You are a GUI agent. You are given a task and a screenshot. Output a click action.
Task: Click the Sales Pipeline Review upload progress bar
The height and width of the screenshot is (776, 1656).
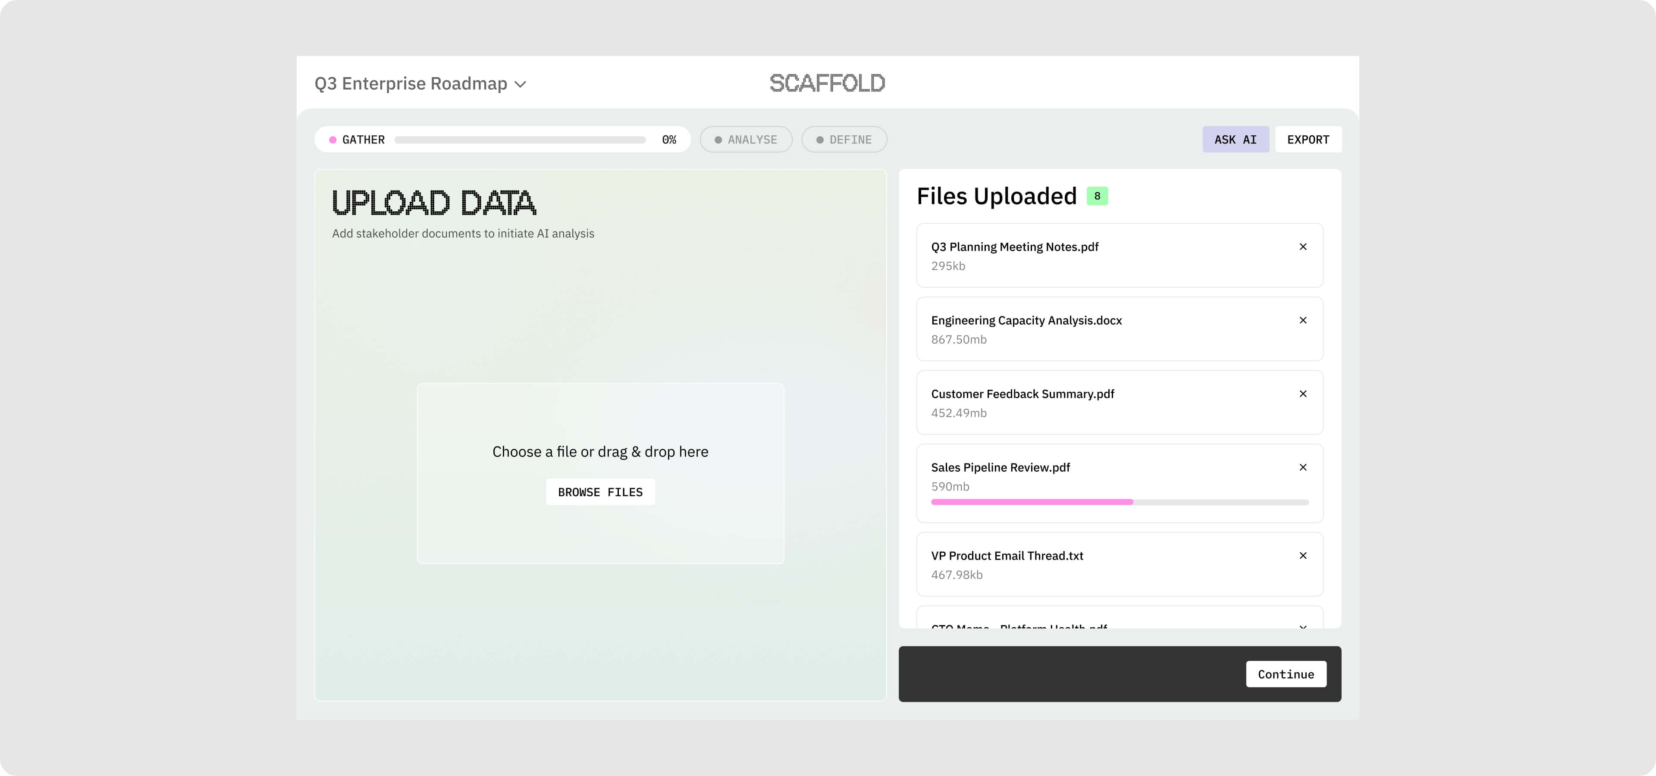point(1119,502)
